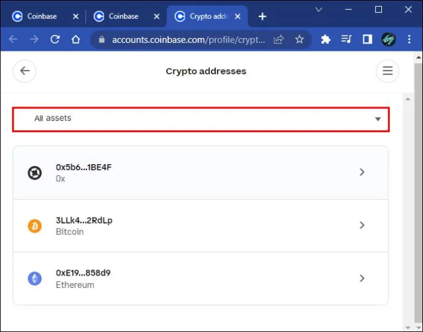Close the first Coinbase tab
The image size is (423, 332).
click(x=76, y=17)
